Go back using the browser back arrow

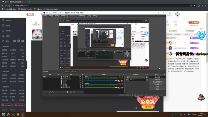[2, 5]
